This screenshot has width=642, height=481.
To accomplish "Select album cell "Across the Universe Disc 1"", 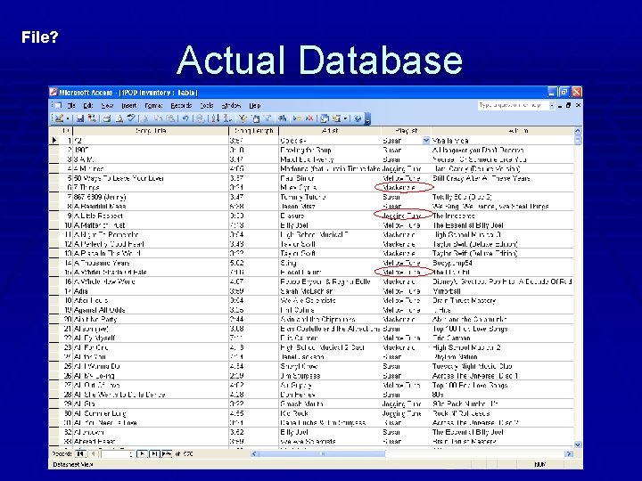I will coord(502,376).
